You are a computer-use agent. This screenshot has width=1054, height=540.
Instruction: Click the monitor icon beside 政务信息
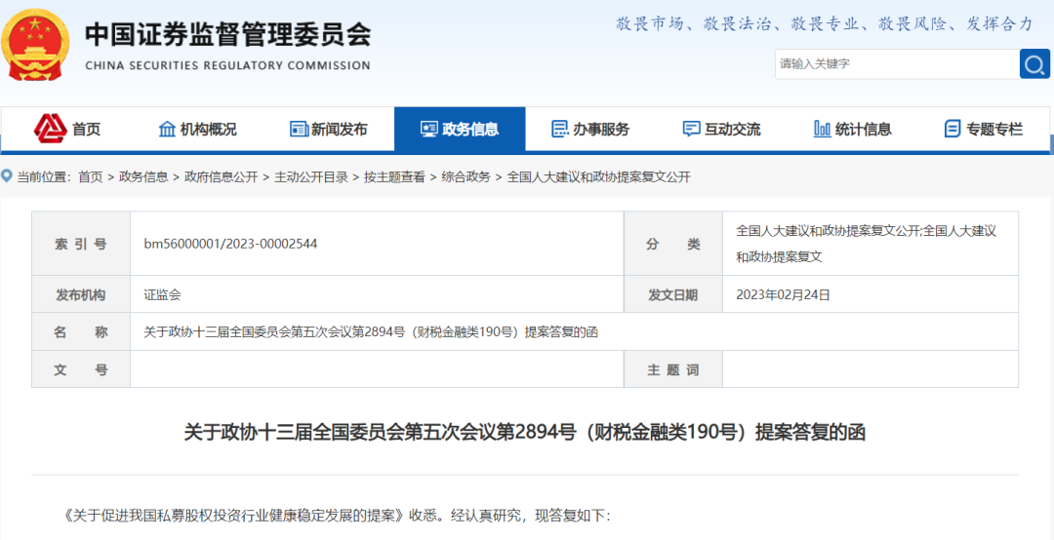point(428,129)
